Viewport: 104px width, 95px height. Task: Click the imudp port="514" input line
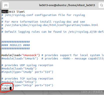[27, 72]
